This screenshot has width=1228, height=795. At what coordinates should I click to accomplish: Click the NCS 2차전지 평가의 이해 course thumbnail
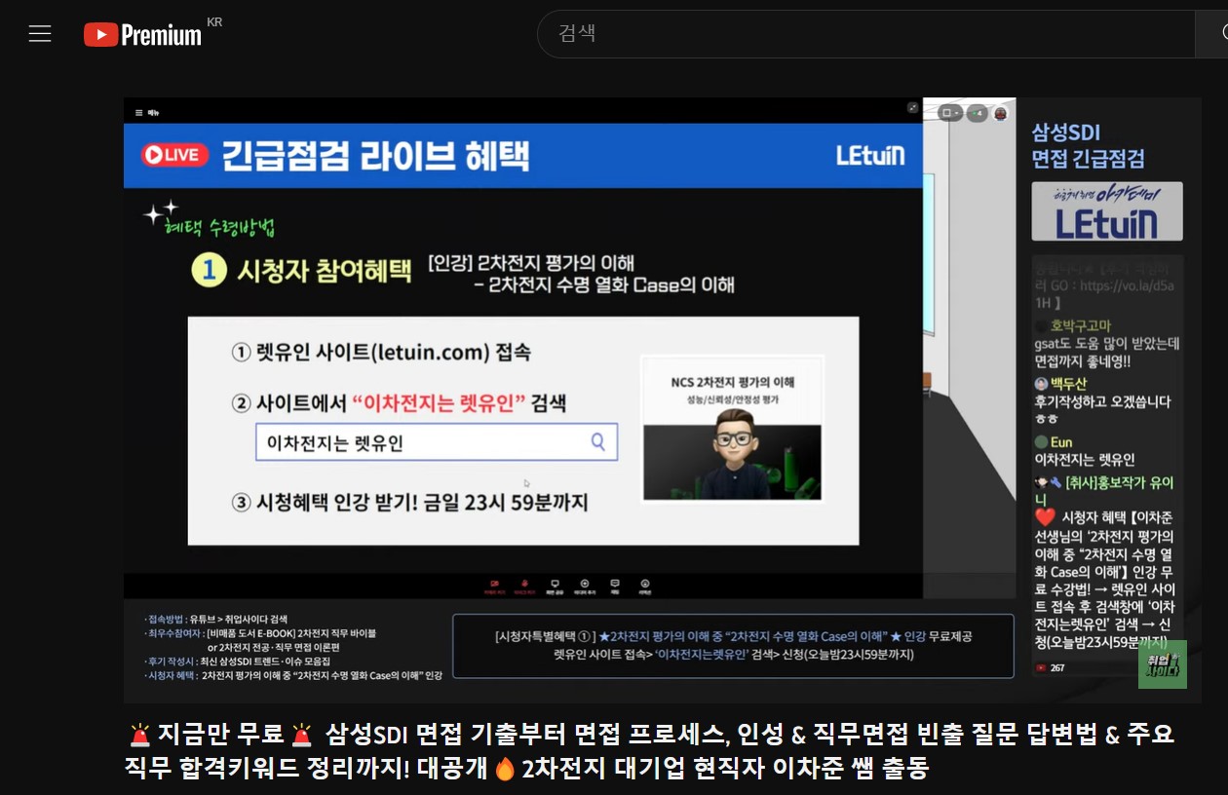coord(732,429)
